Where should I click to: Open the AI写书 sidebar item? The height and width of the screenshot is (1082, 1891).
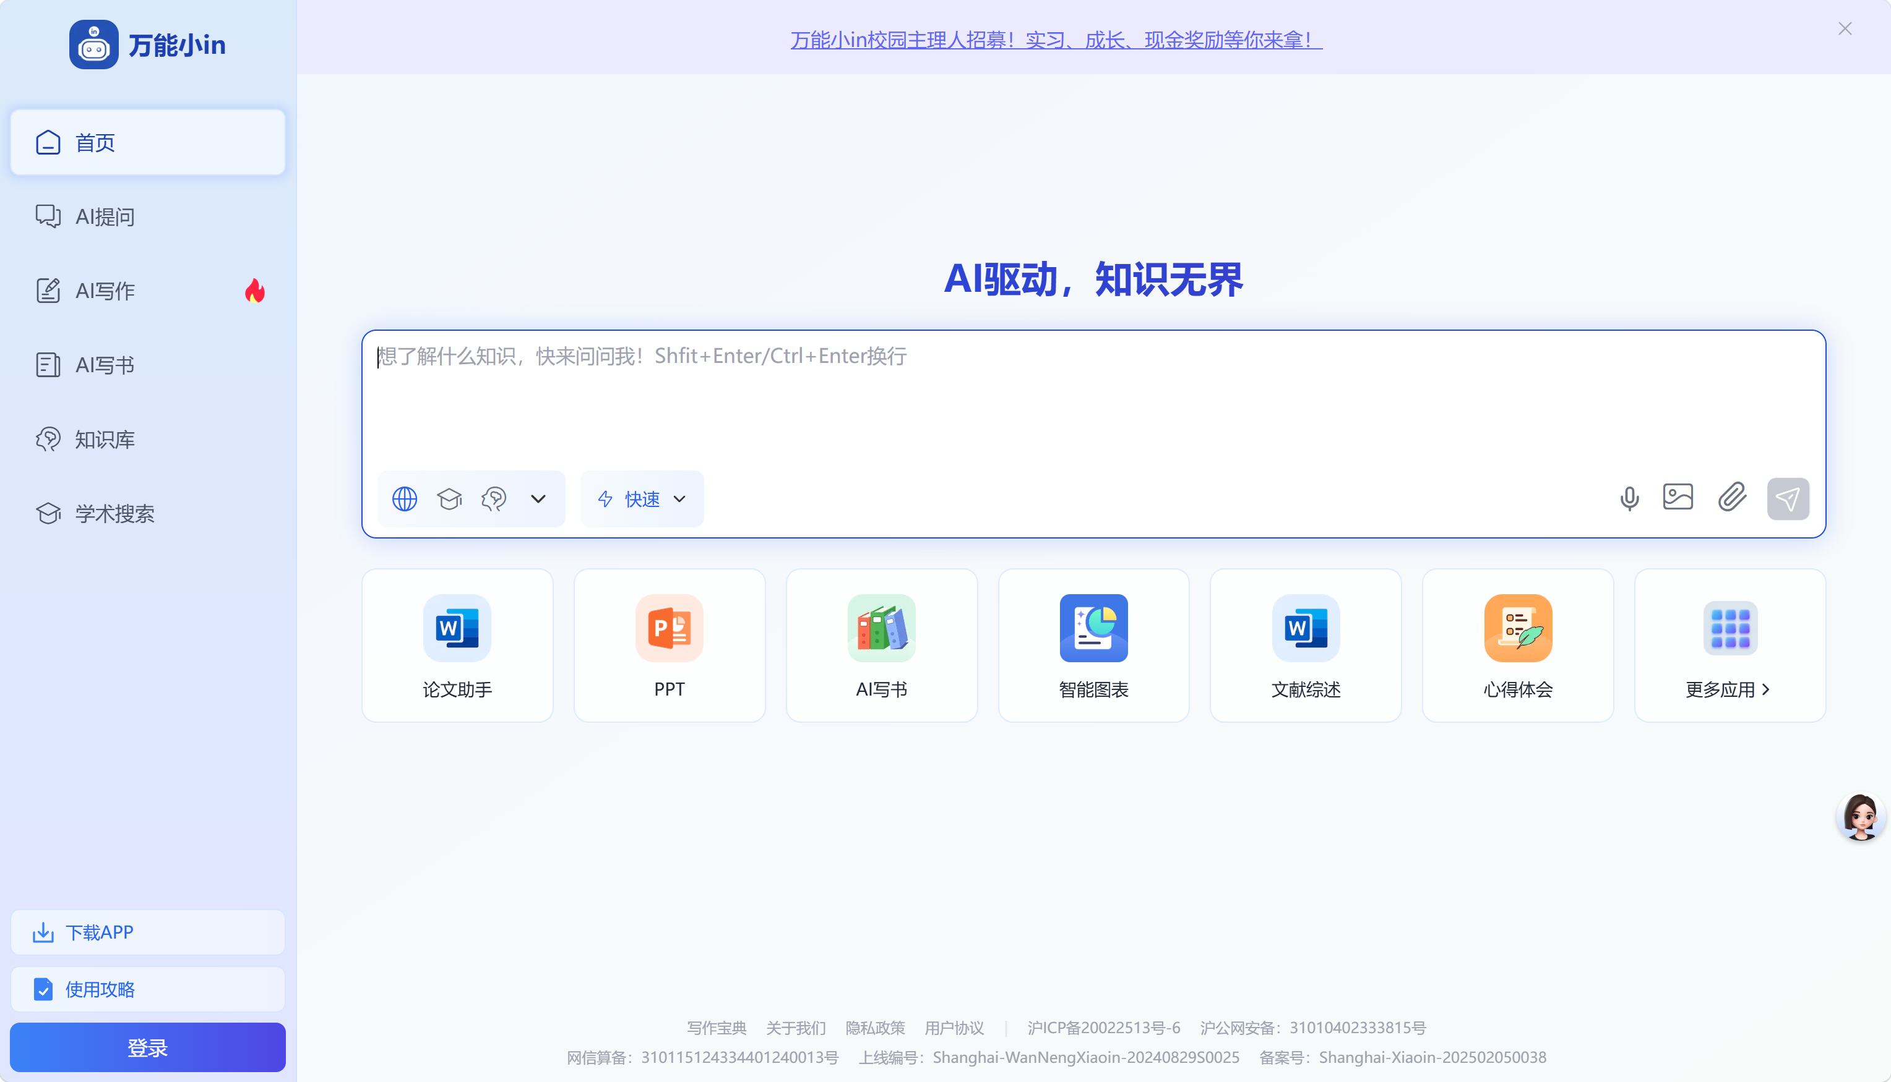click(x=147, y=365)
